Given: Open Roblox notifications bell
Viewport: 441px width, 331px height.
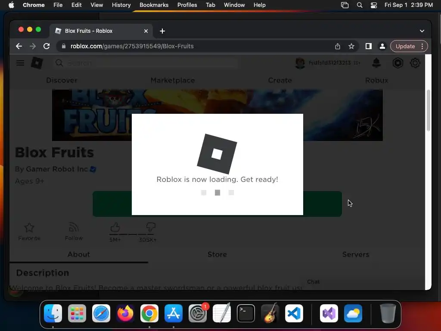Looking at the screenshot, I should (376, 63).
